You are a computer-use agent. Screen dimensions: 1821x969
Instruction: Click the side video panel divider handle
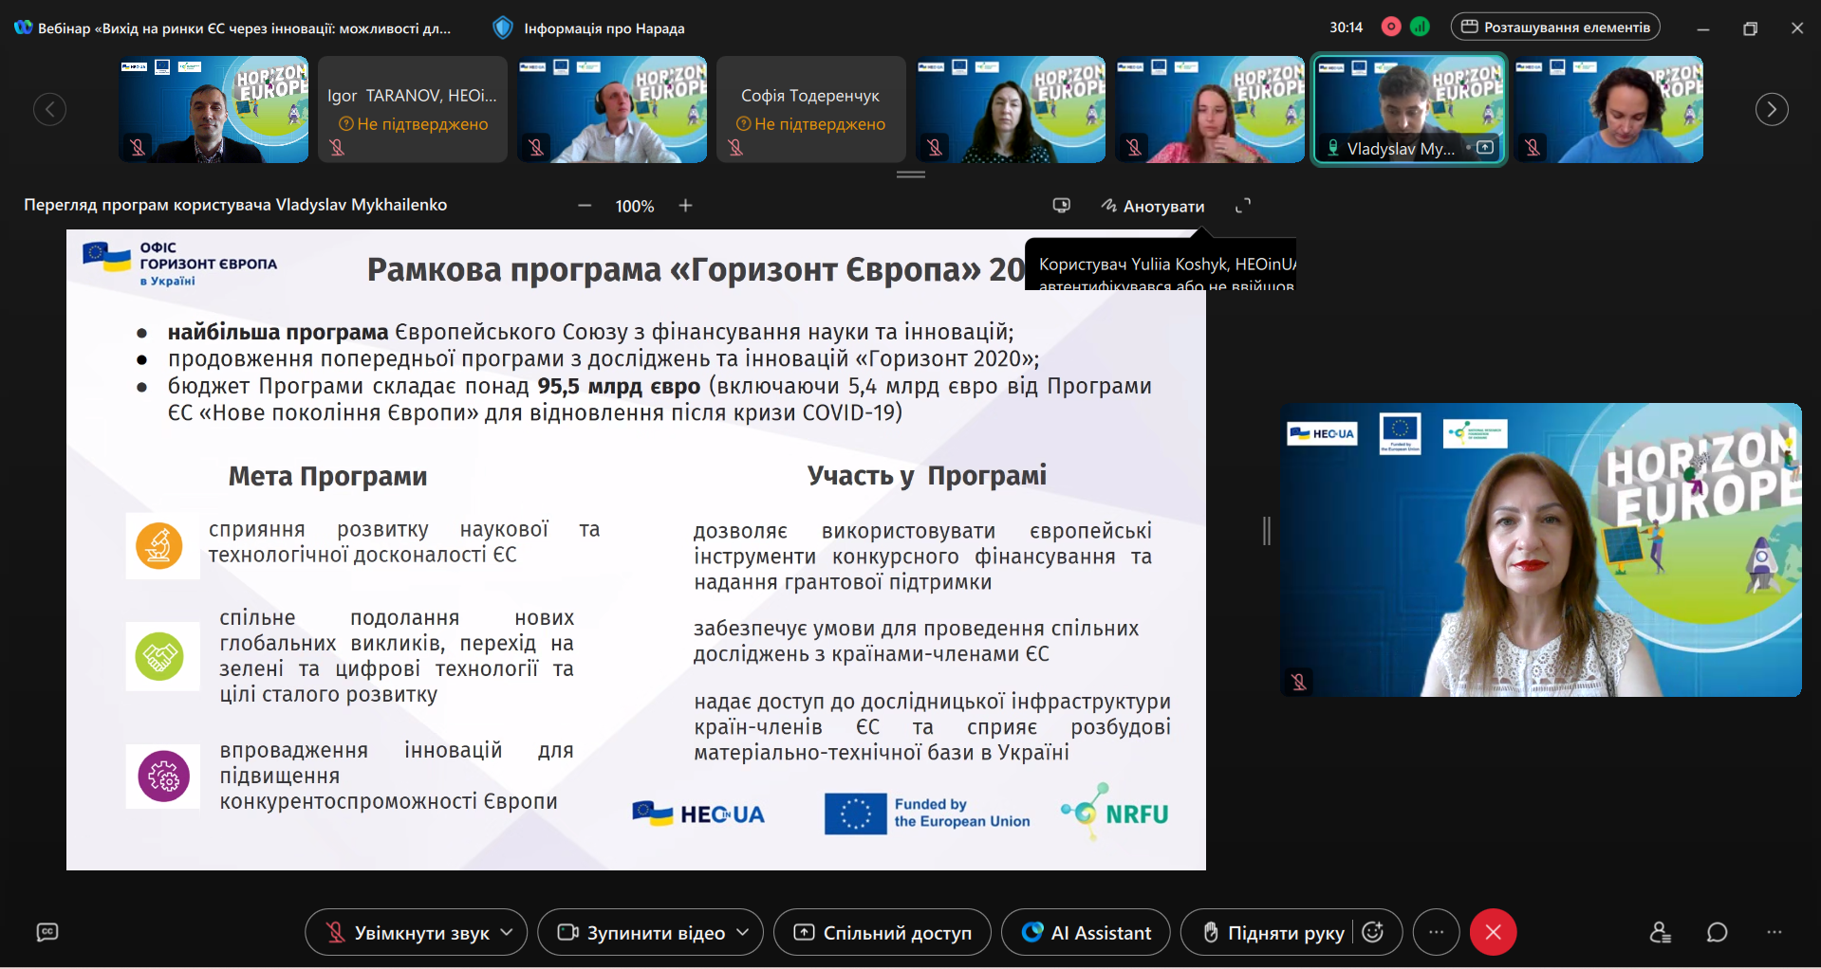click(1267, 531)
